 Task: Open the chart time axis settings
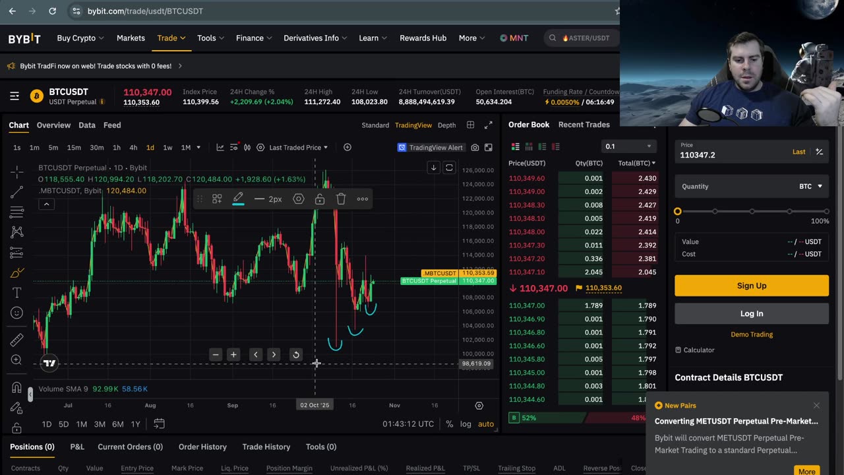[x=479, y=405]
